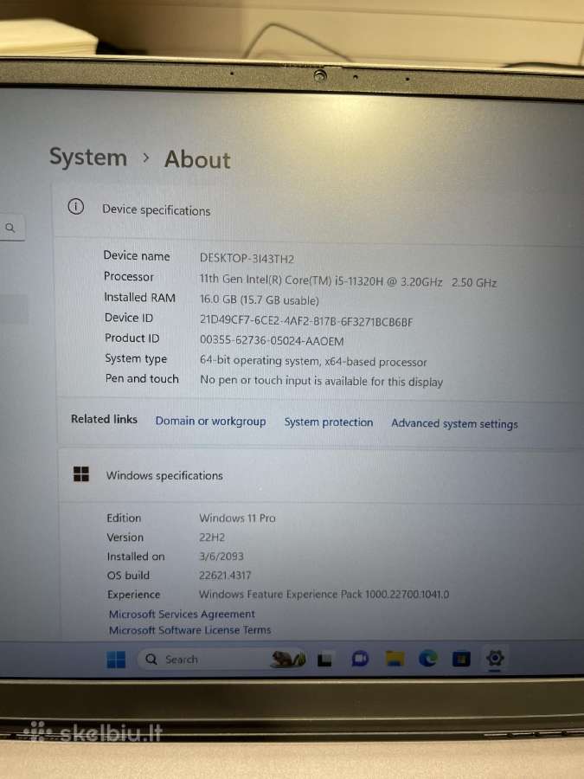Select the 64-bit operating system text

point(313,361)
